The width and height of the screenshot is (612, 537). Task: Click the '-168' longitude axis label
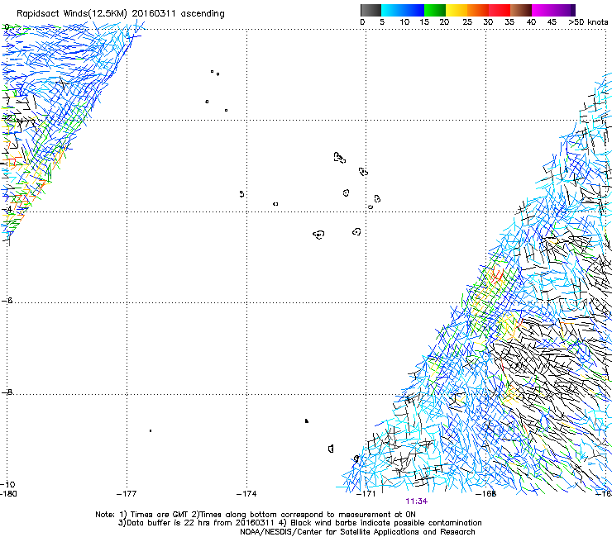tap(485, 494)
